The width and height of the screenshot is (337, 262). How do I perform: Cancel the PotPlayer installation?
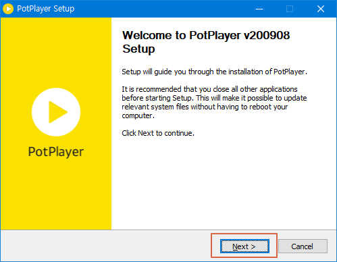coord(303,246)
